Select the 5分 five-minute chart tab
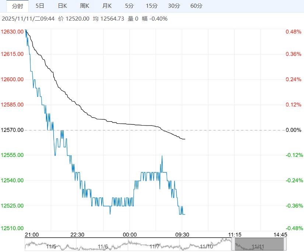This screenshot has height=252, width=304. coord(130,6)
